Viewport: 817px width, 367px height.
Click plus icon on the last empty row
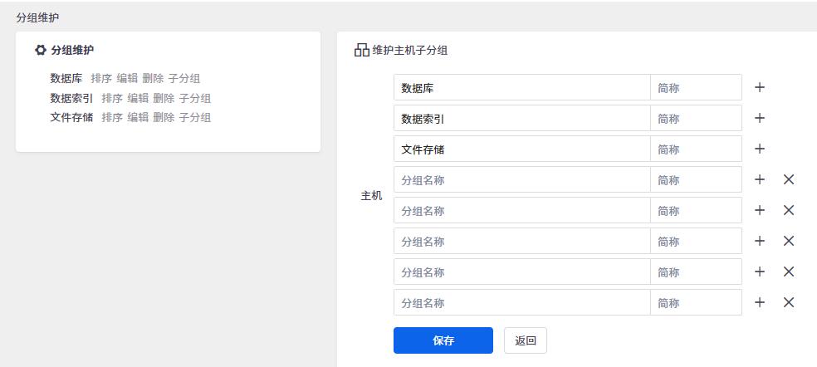[759, 302]
